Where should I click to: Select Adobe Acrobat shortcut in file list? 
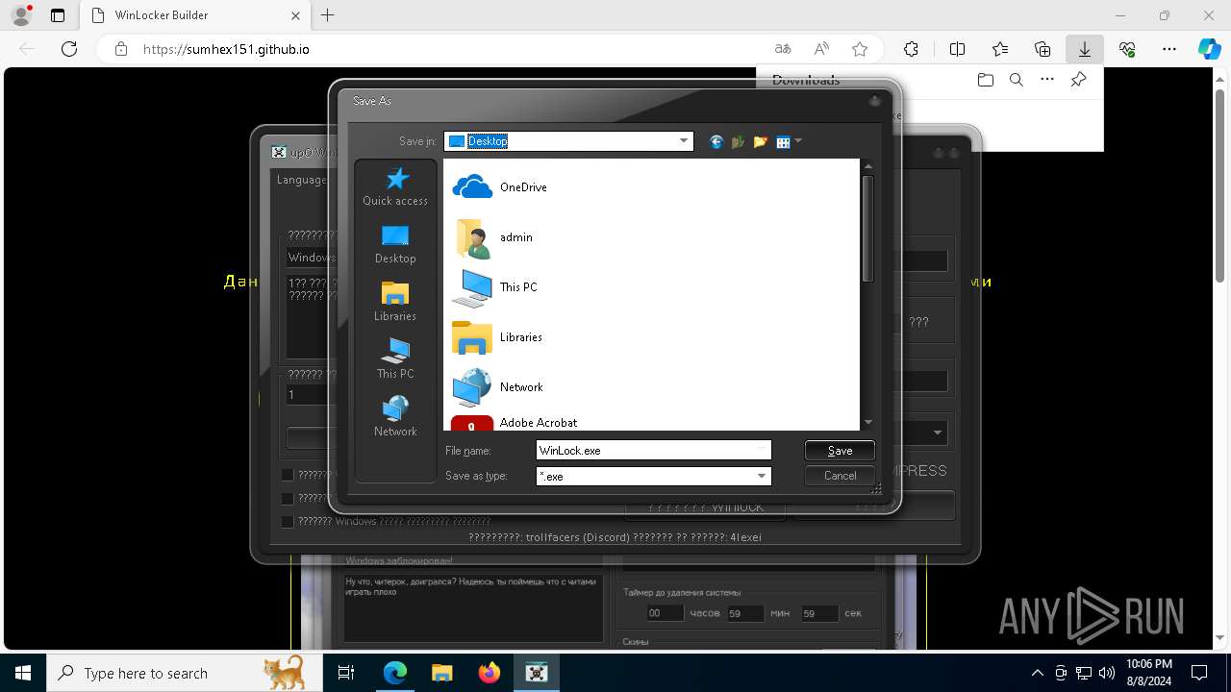coord(515,423)
